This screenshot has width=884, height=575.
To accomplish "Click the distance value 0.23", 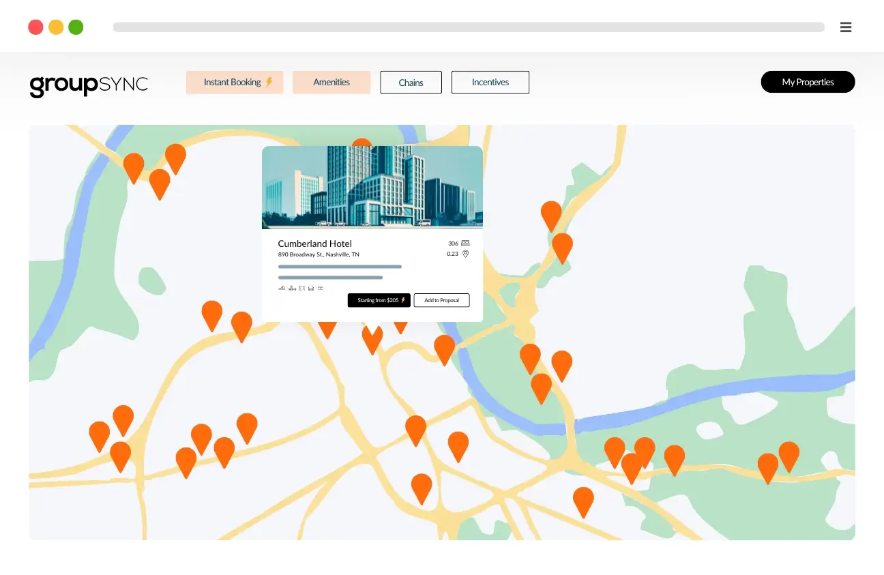I will (x=452, y=254).
